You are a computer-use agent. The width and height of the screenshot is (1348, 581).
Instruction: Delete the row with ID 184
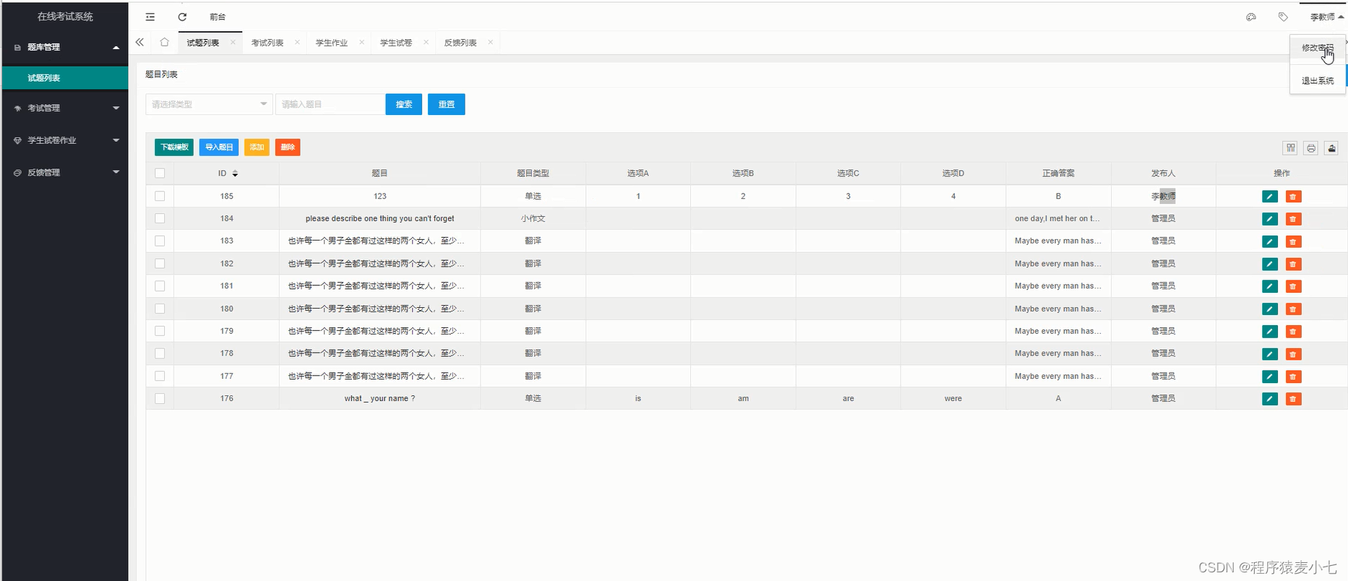(x=1294, y=219)
